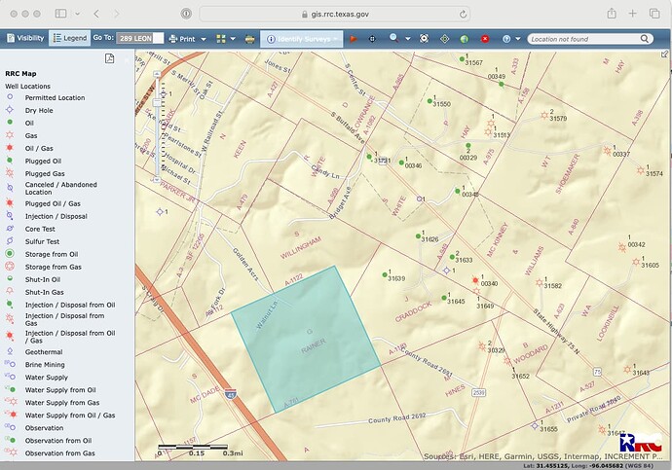Collapse the legend side panel arrow

click(x=127, y=60)
